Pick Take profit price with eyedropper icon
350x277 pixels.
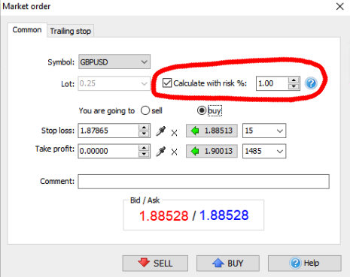point(161,152)
